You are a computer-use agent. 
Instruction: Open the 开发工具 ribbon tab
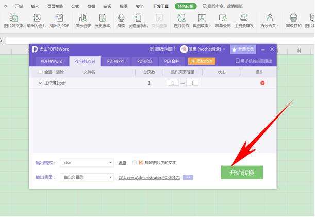[161, 6]
